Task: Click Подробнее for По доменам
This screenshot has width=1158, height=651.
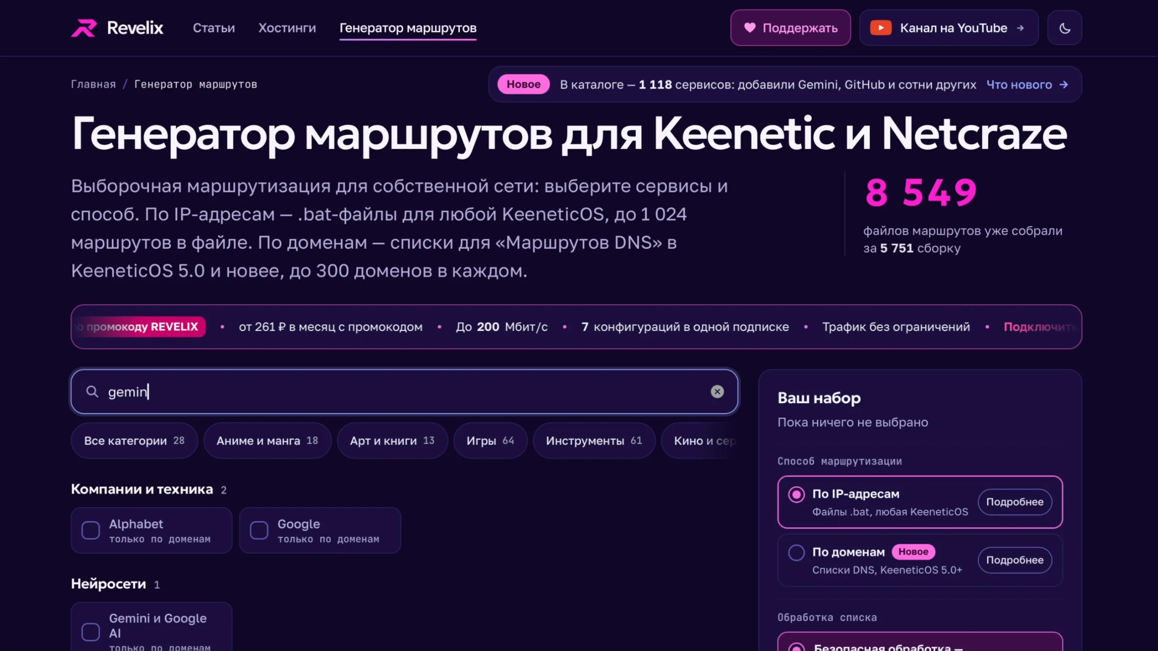Action: point(1015,560)
